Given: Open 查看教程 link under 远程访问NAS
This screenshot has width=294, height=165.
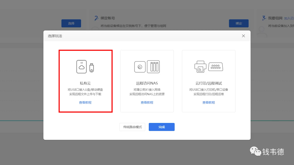Looking at the screenshot, I should pyautogui.click(x=147, y=102).
